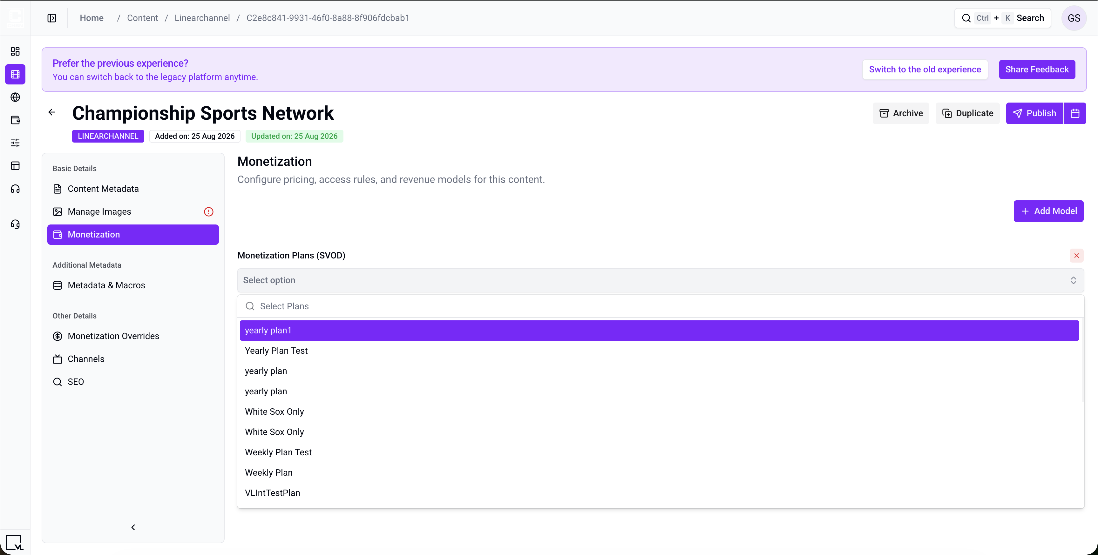
Task: Remove the SVOD monetization plans section
Action: tap(1076, 256)
